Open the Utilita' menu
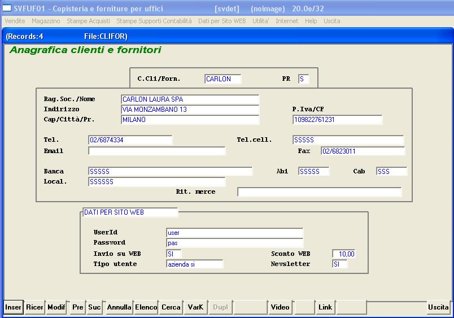 point(260,21)
